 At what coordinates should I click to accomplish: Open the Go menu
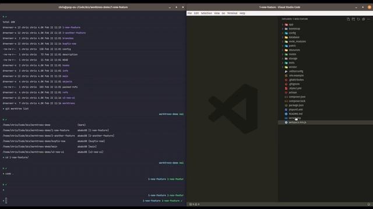(223, 13)
